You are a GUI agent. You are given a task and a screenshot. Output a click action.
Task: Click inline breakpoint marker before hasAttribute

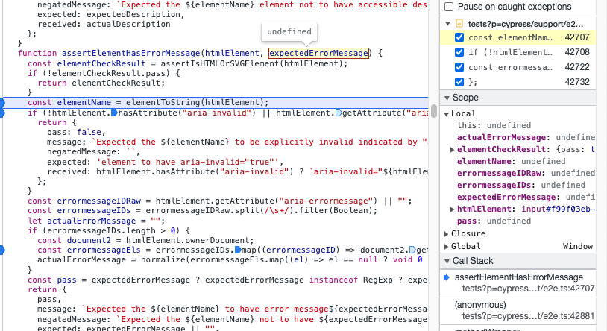pos(114,113)
